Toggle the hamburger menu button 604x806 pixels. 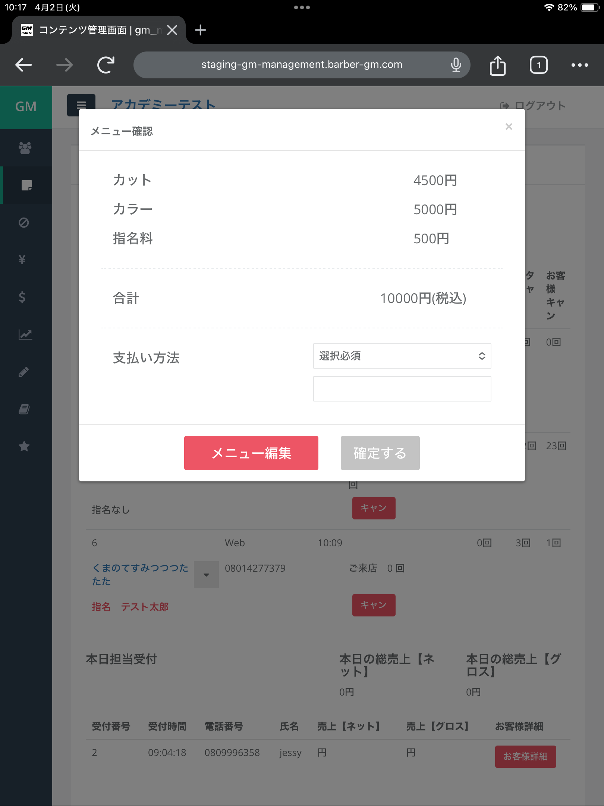[x=81, y=105]
